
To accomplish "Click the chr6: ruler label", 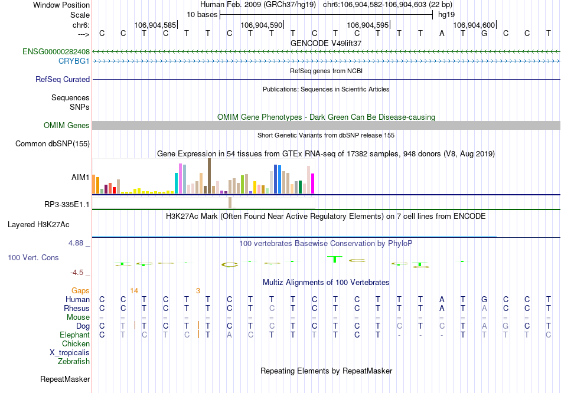I will (81, 25).
